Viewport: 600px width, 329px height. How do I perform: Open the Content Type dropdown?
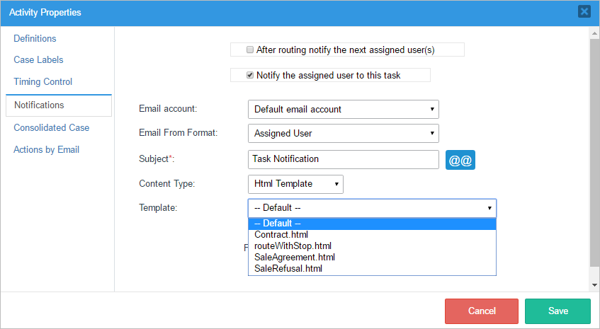295,184
